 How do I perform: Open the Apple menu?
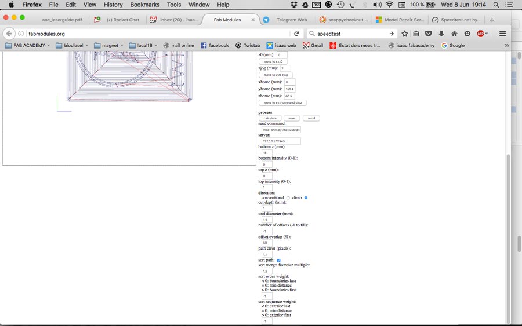pyautogui.click(x=12, y=5)
